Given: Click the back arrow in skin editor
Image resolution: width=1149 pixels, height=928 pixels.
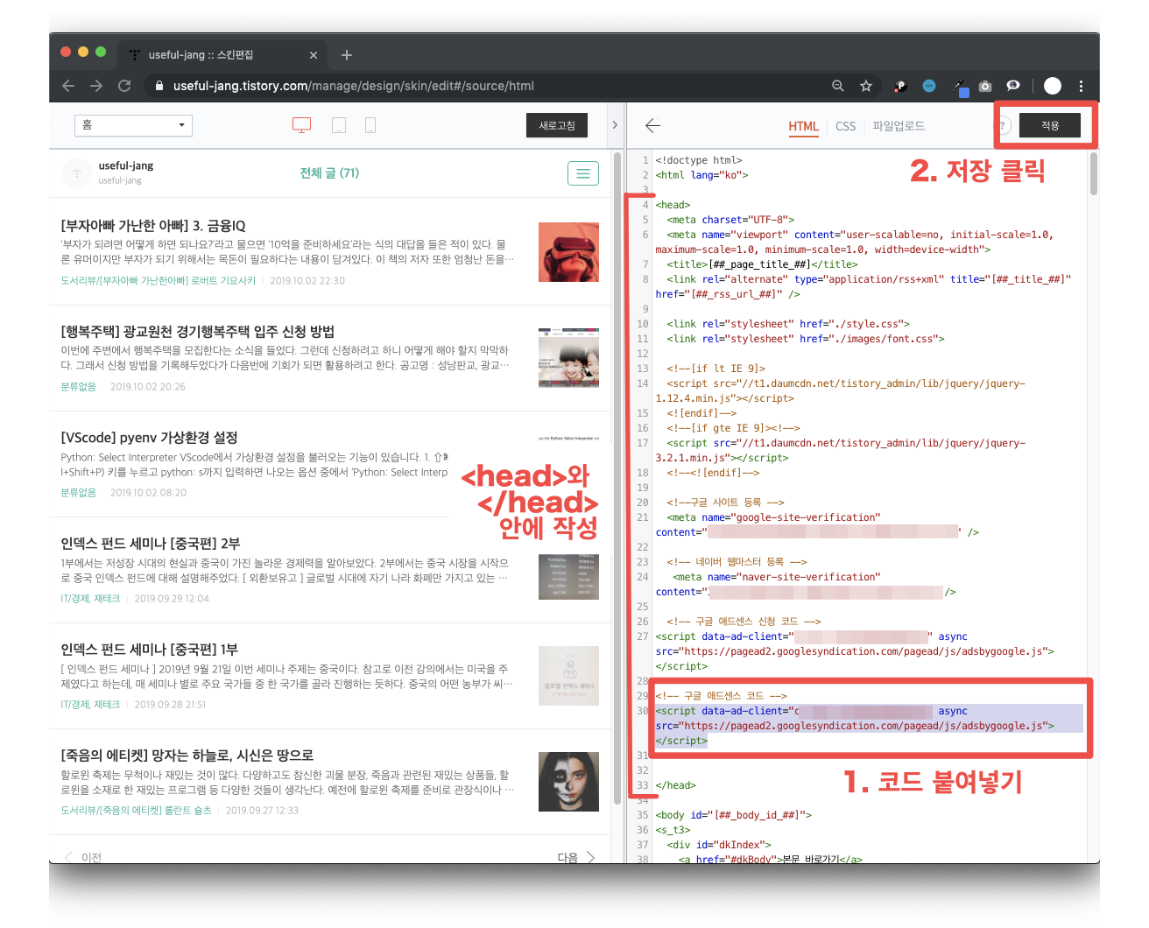Looking at the screenshot, I should (652, 125).
